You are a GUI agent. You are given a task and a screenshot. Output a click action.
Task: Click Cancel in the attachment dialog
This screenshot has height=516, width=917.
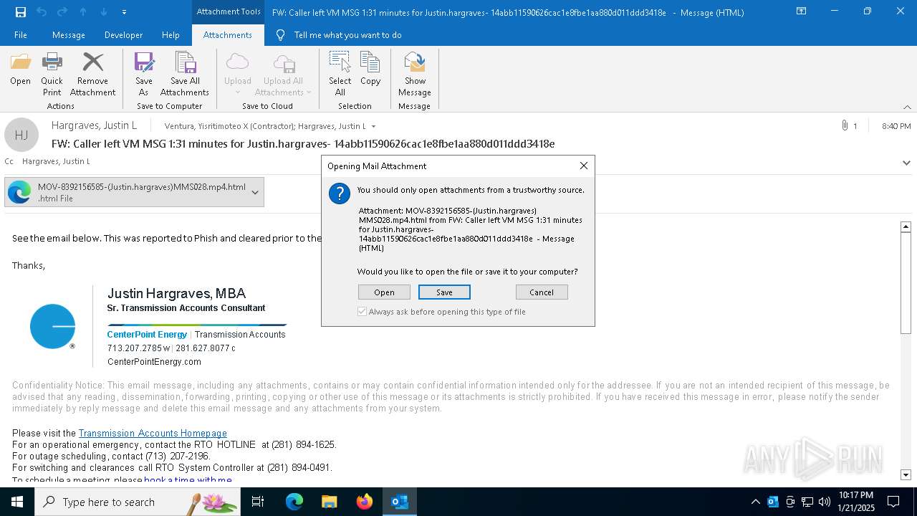(x=542, y=292)
